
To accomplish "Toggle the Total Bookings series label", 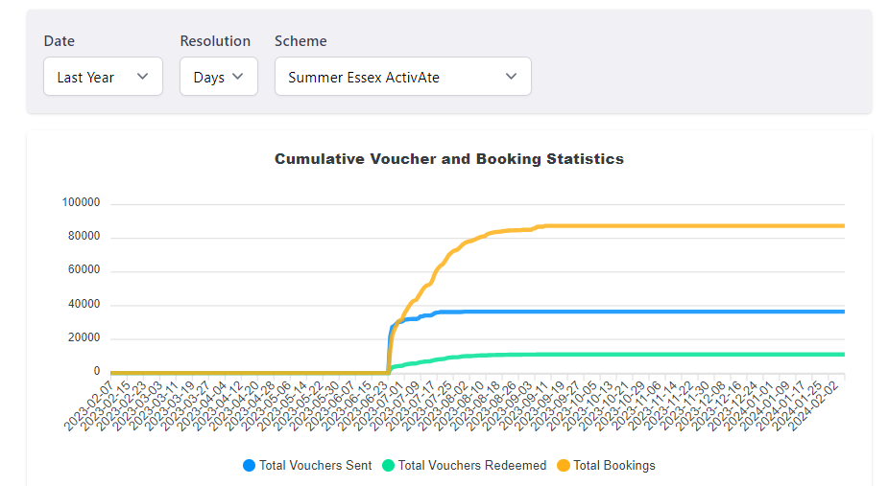I will coord(613,466).
